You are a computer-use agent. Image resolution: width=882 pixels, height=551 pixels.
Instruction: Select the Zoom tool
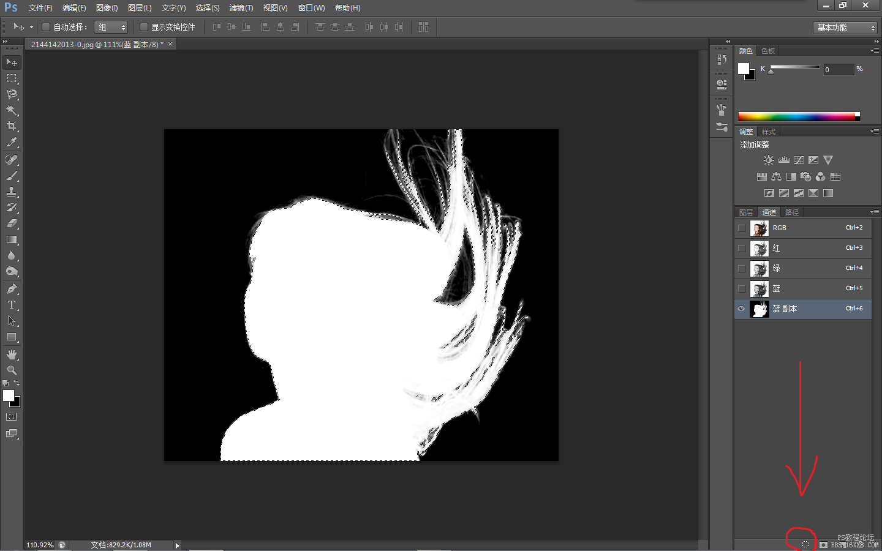(12, 370)
